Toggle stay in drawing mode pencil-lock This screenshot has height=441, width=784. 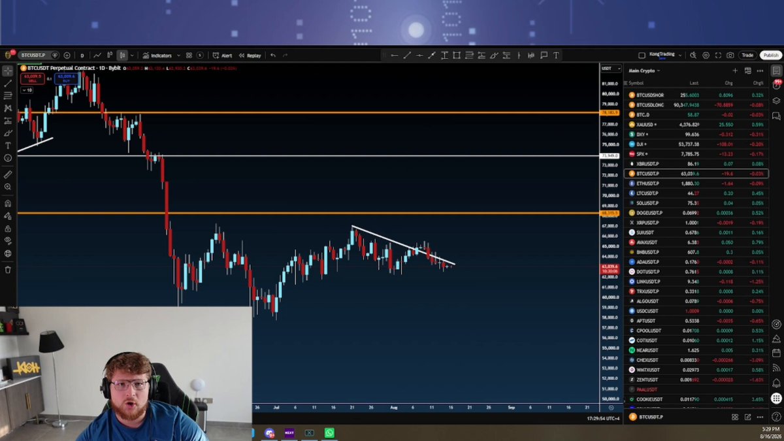8,216
